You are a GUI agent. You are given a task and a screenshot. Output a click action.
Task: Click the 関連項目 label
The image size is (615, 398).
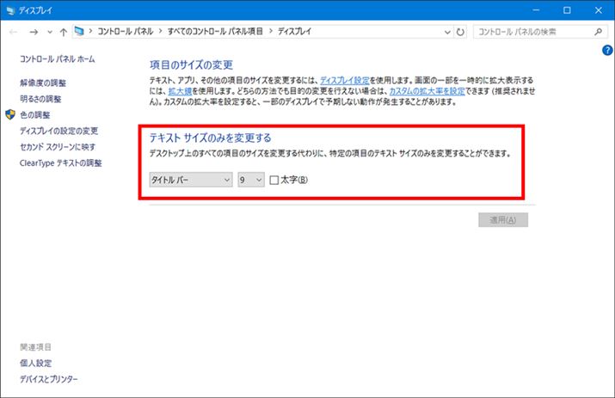click(x=35, y=347)
